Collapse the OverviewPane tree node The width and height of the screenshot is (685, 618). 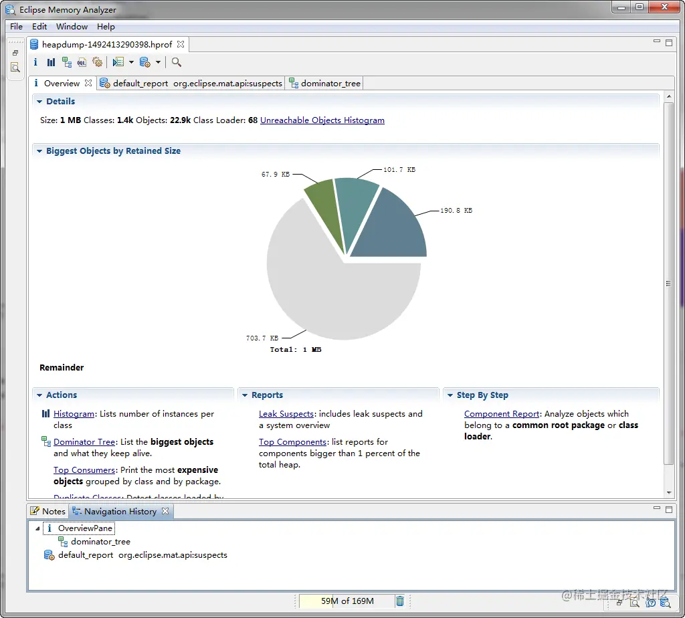(x=37, y=528)
